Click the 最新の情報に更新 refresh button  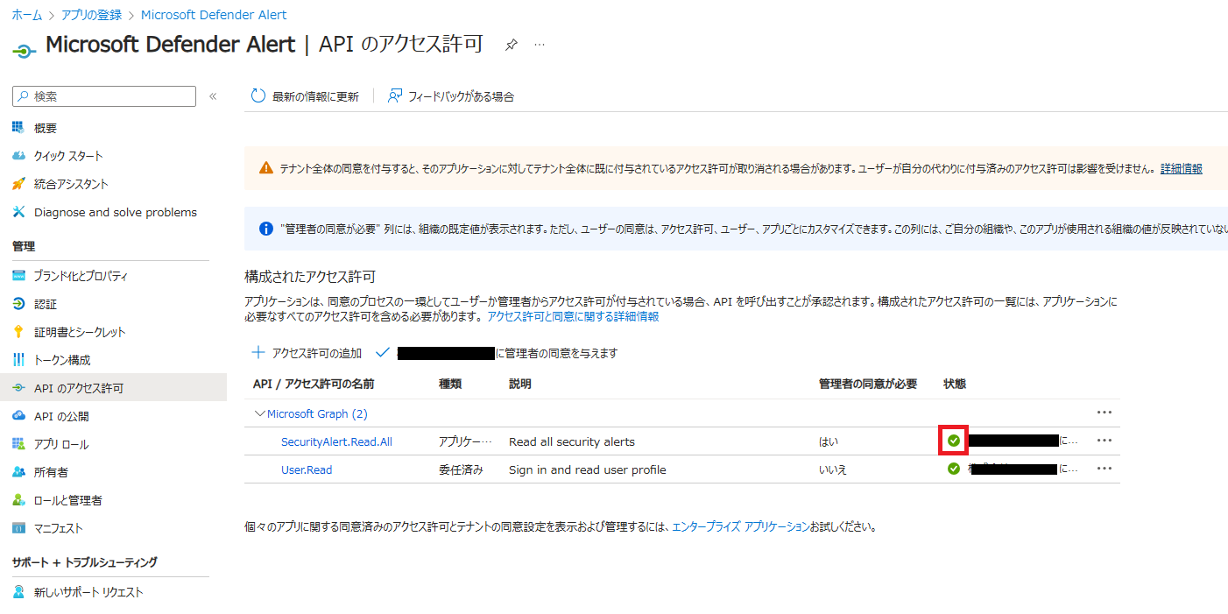(305, 96)
